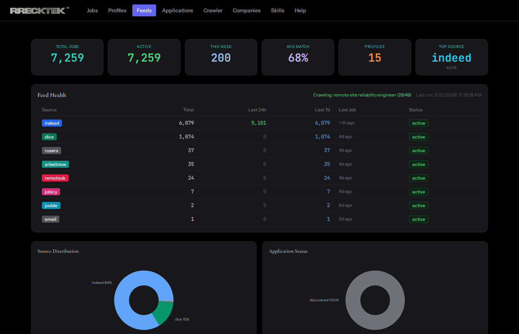Click the active status in jooble row
Viewport: 519px width, 334px height.
(419, 206)
